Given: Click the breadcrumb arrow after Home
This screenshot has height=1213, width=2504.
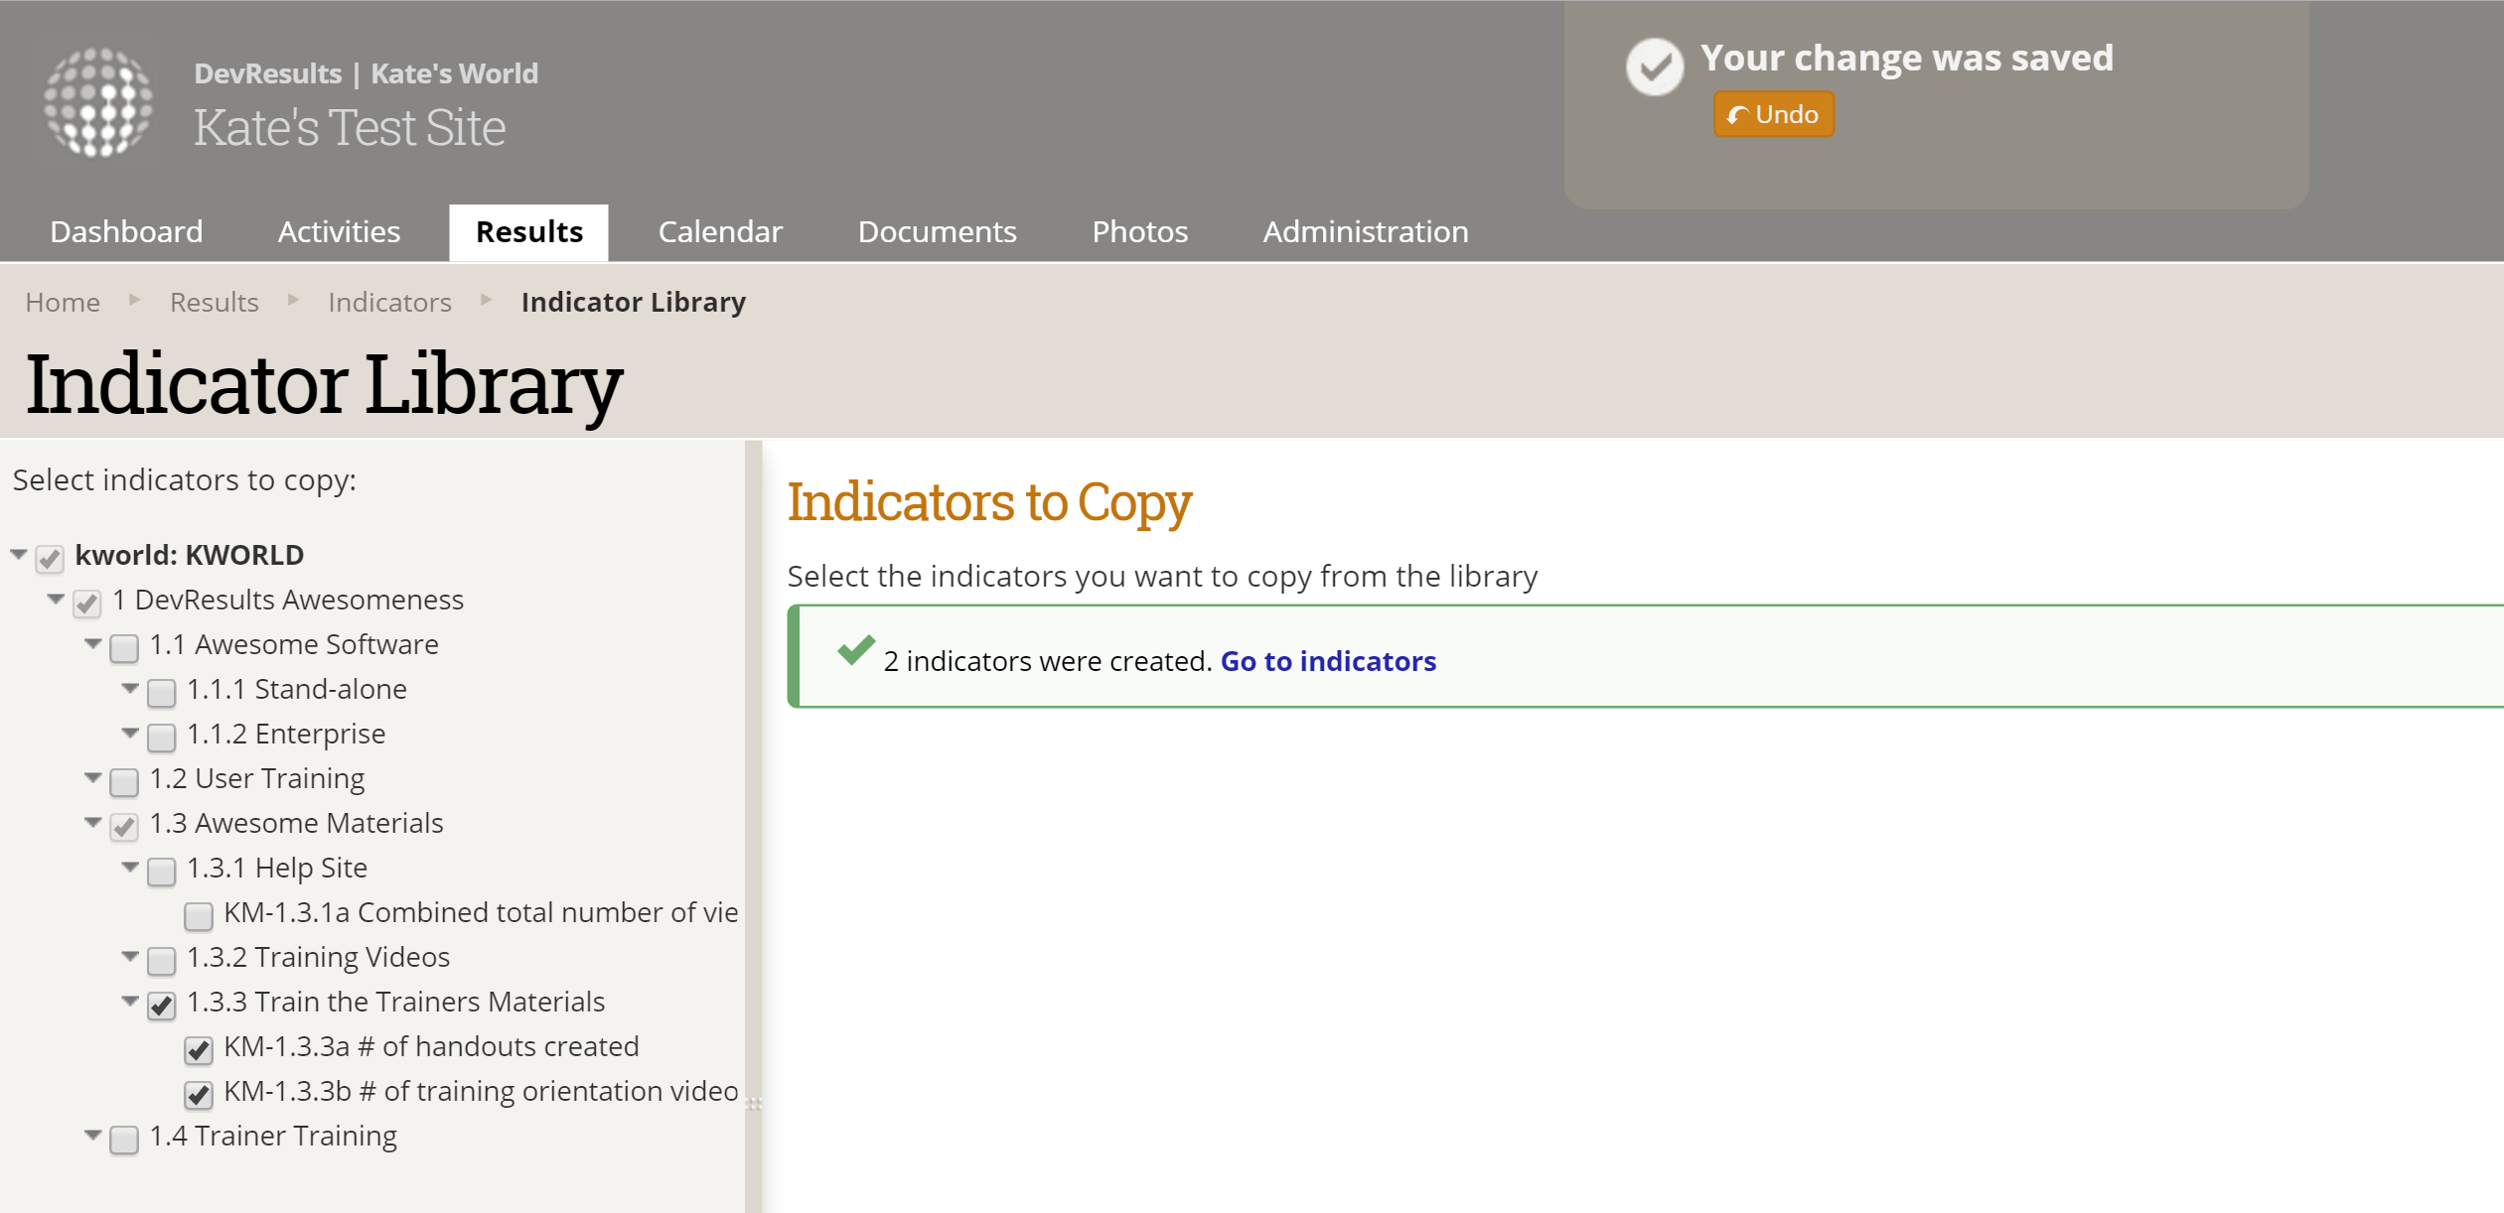Looking at the screenshot, I should [135, 300].
